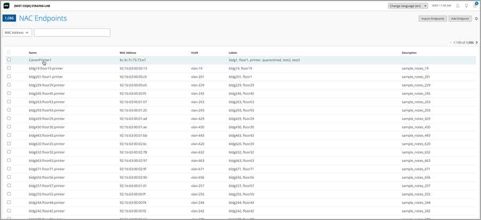481x220 pixels.
Task: Open the MAC Address filter dropdown
Action: click(x=17, y=32)
